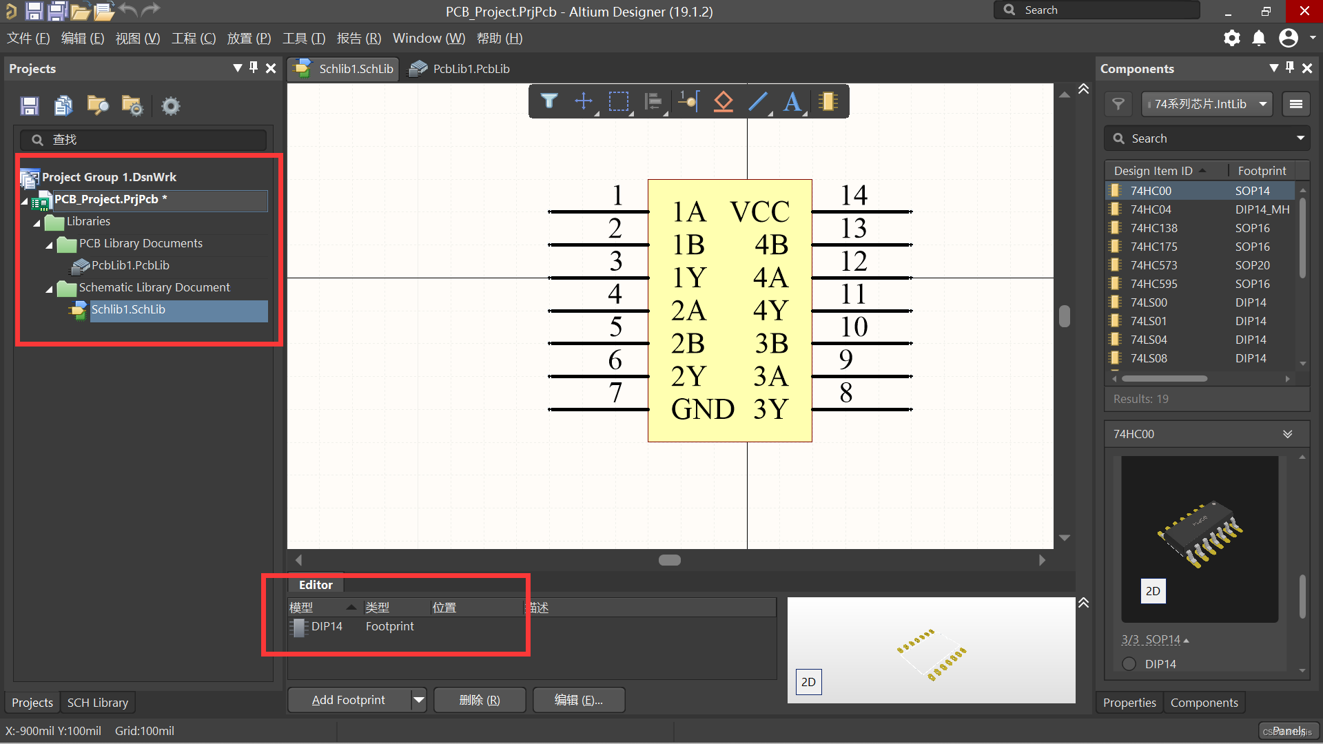
Task: Click the Save All icon in title bar
Action: (x=57, y=10)
